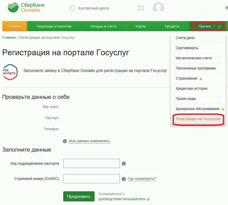228x205 pixels.
Task: Focus the Страховой номер (СНИЛС) field
Action: (91, 179)
